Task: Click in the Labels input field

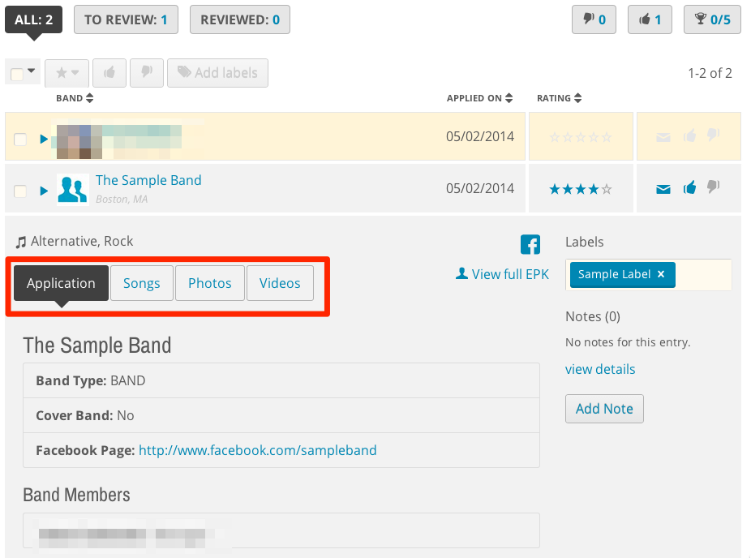Action: pos(702,275)
